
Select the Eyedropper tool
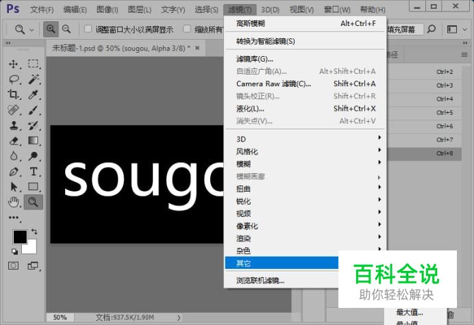click(34, 94)
